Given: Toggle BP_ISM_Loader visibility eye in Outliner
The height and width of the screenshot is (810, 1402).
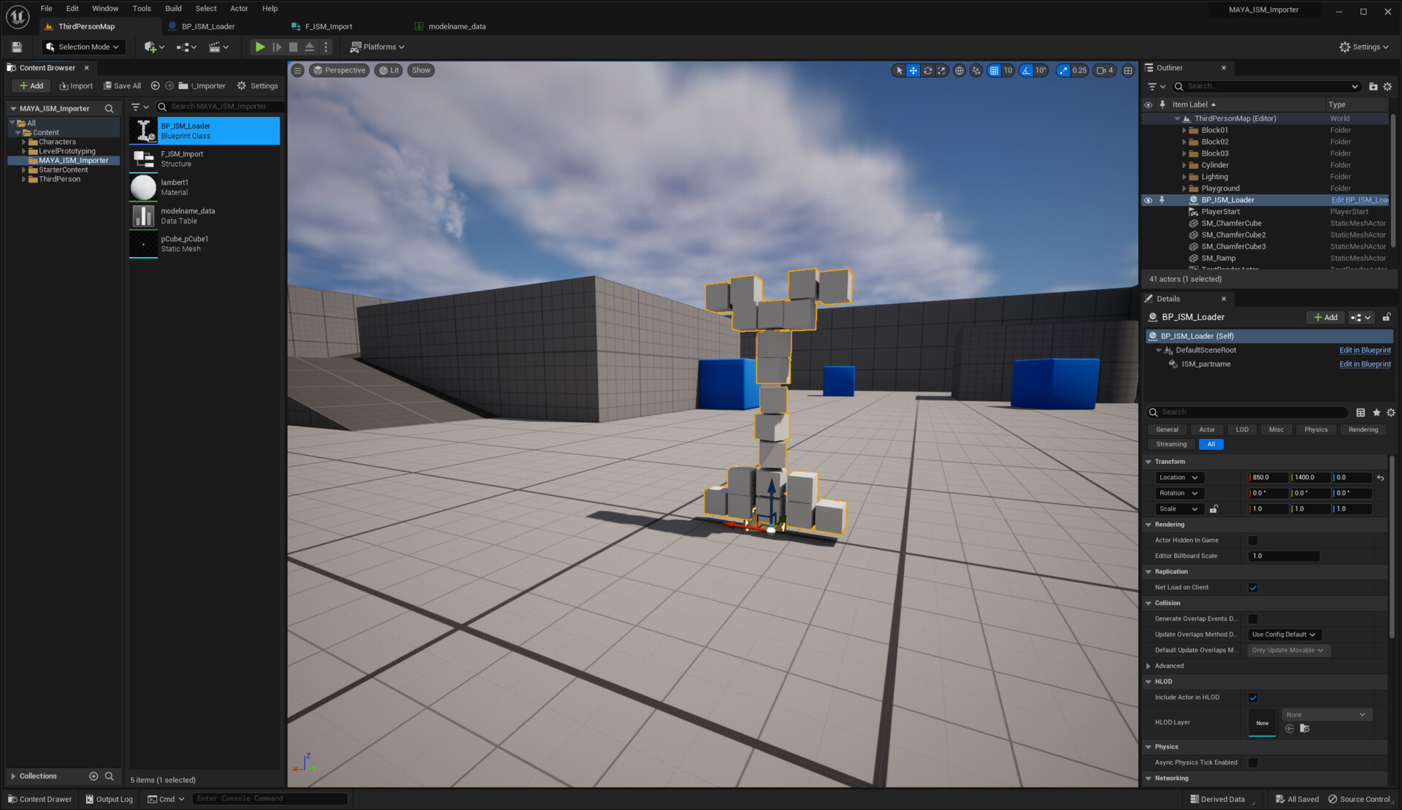Looking at the screenshot, I should (x=1148, y=199).
